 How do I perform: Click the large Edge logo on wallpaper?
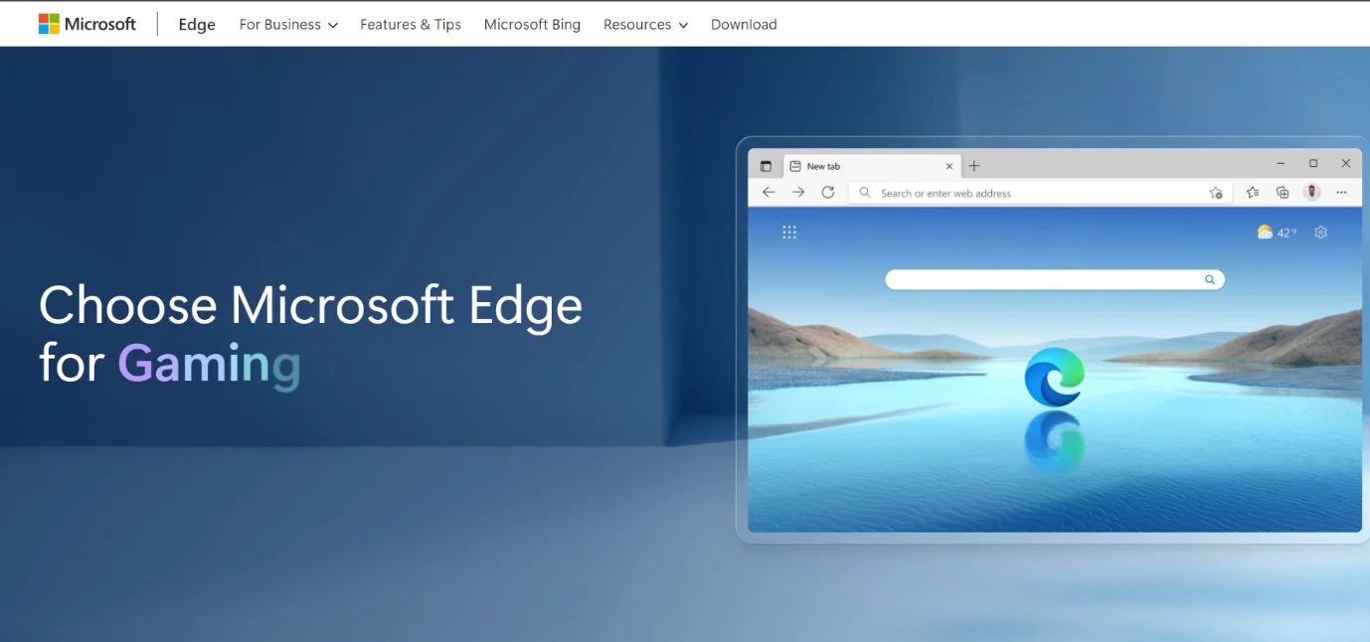pos(1055,378)
